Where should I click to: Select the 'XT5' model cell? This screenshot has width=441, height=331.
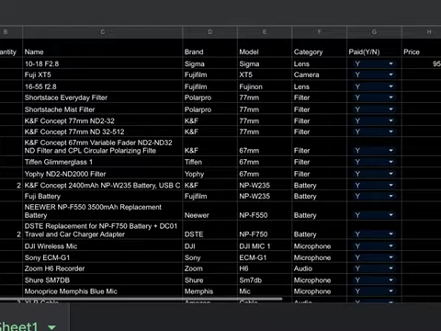[265, 74]
